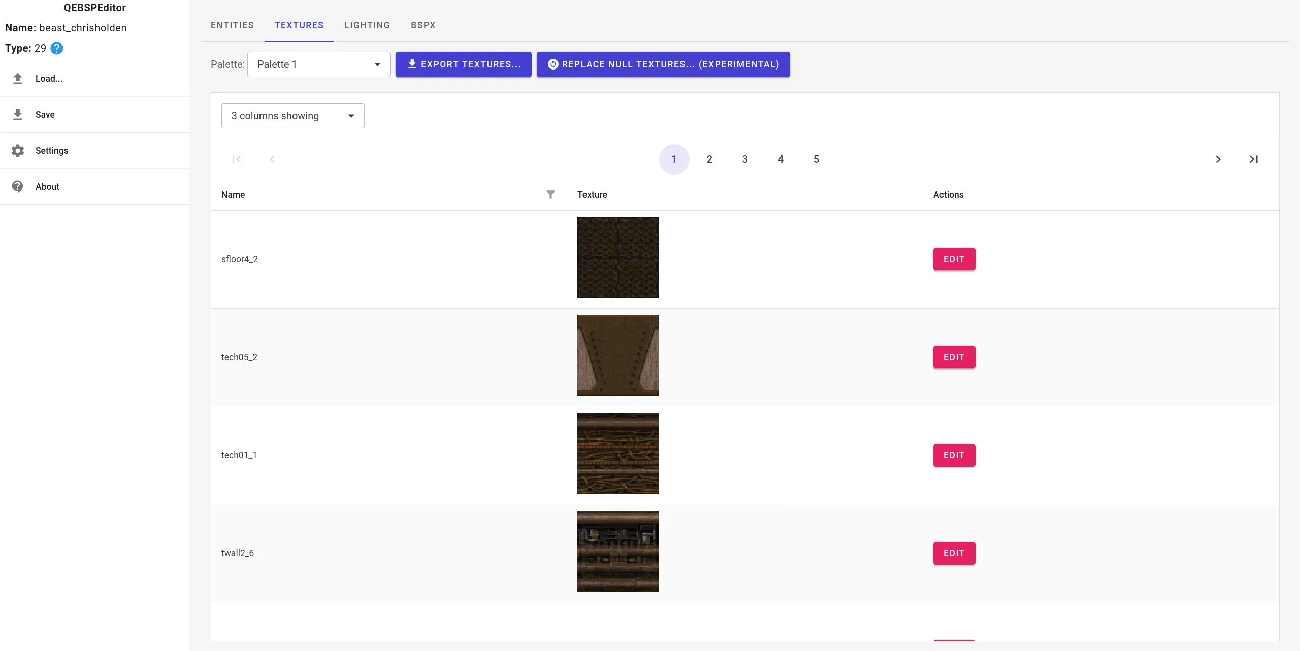Click the beast_chrisholden map name
Viewport: 1300px width, 651px height.
83,28
